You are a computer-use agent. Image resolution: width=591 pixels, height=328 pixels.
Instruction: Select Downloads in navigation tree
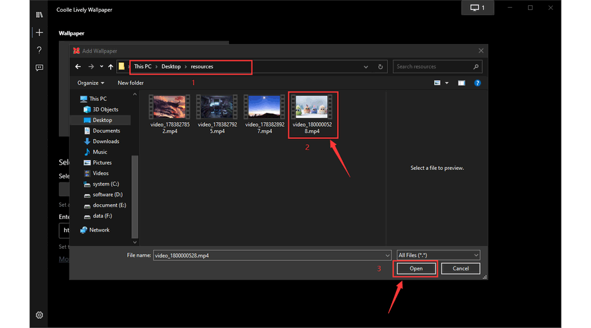105,141
